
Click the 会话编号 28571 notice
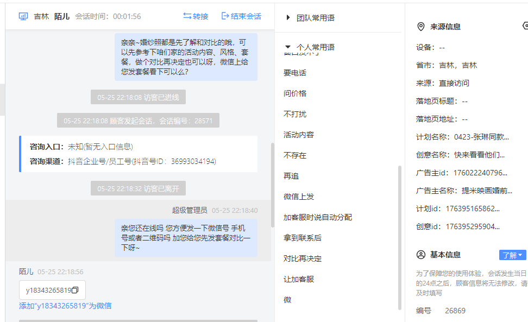tap(138, 121)
